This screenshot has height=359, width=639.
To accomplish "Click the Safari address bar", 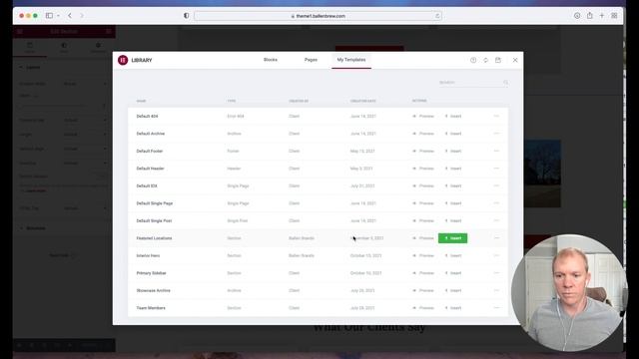I will coord(318,16).
